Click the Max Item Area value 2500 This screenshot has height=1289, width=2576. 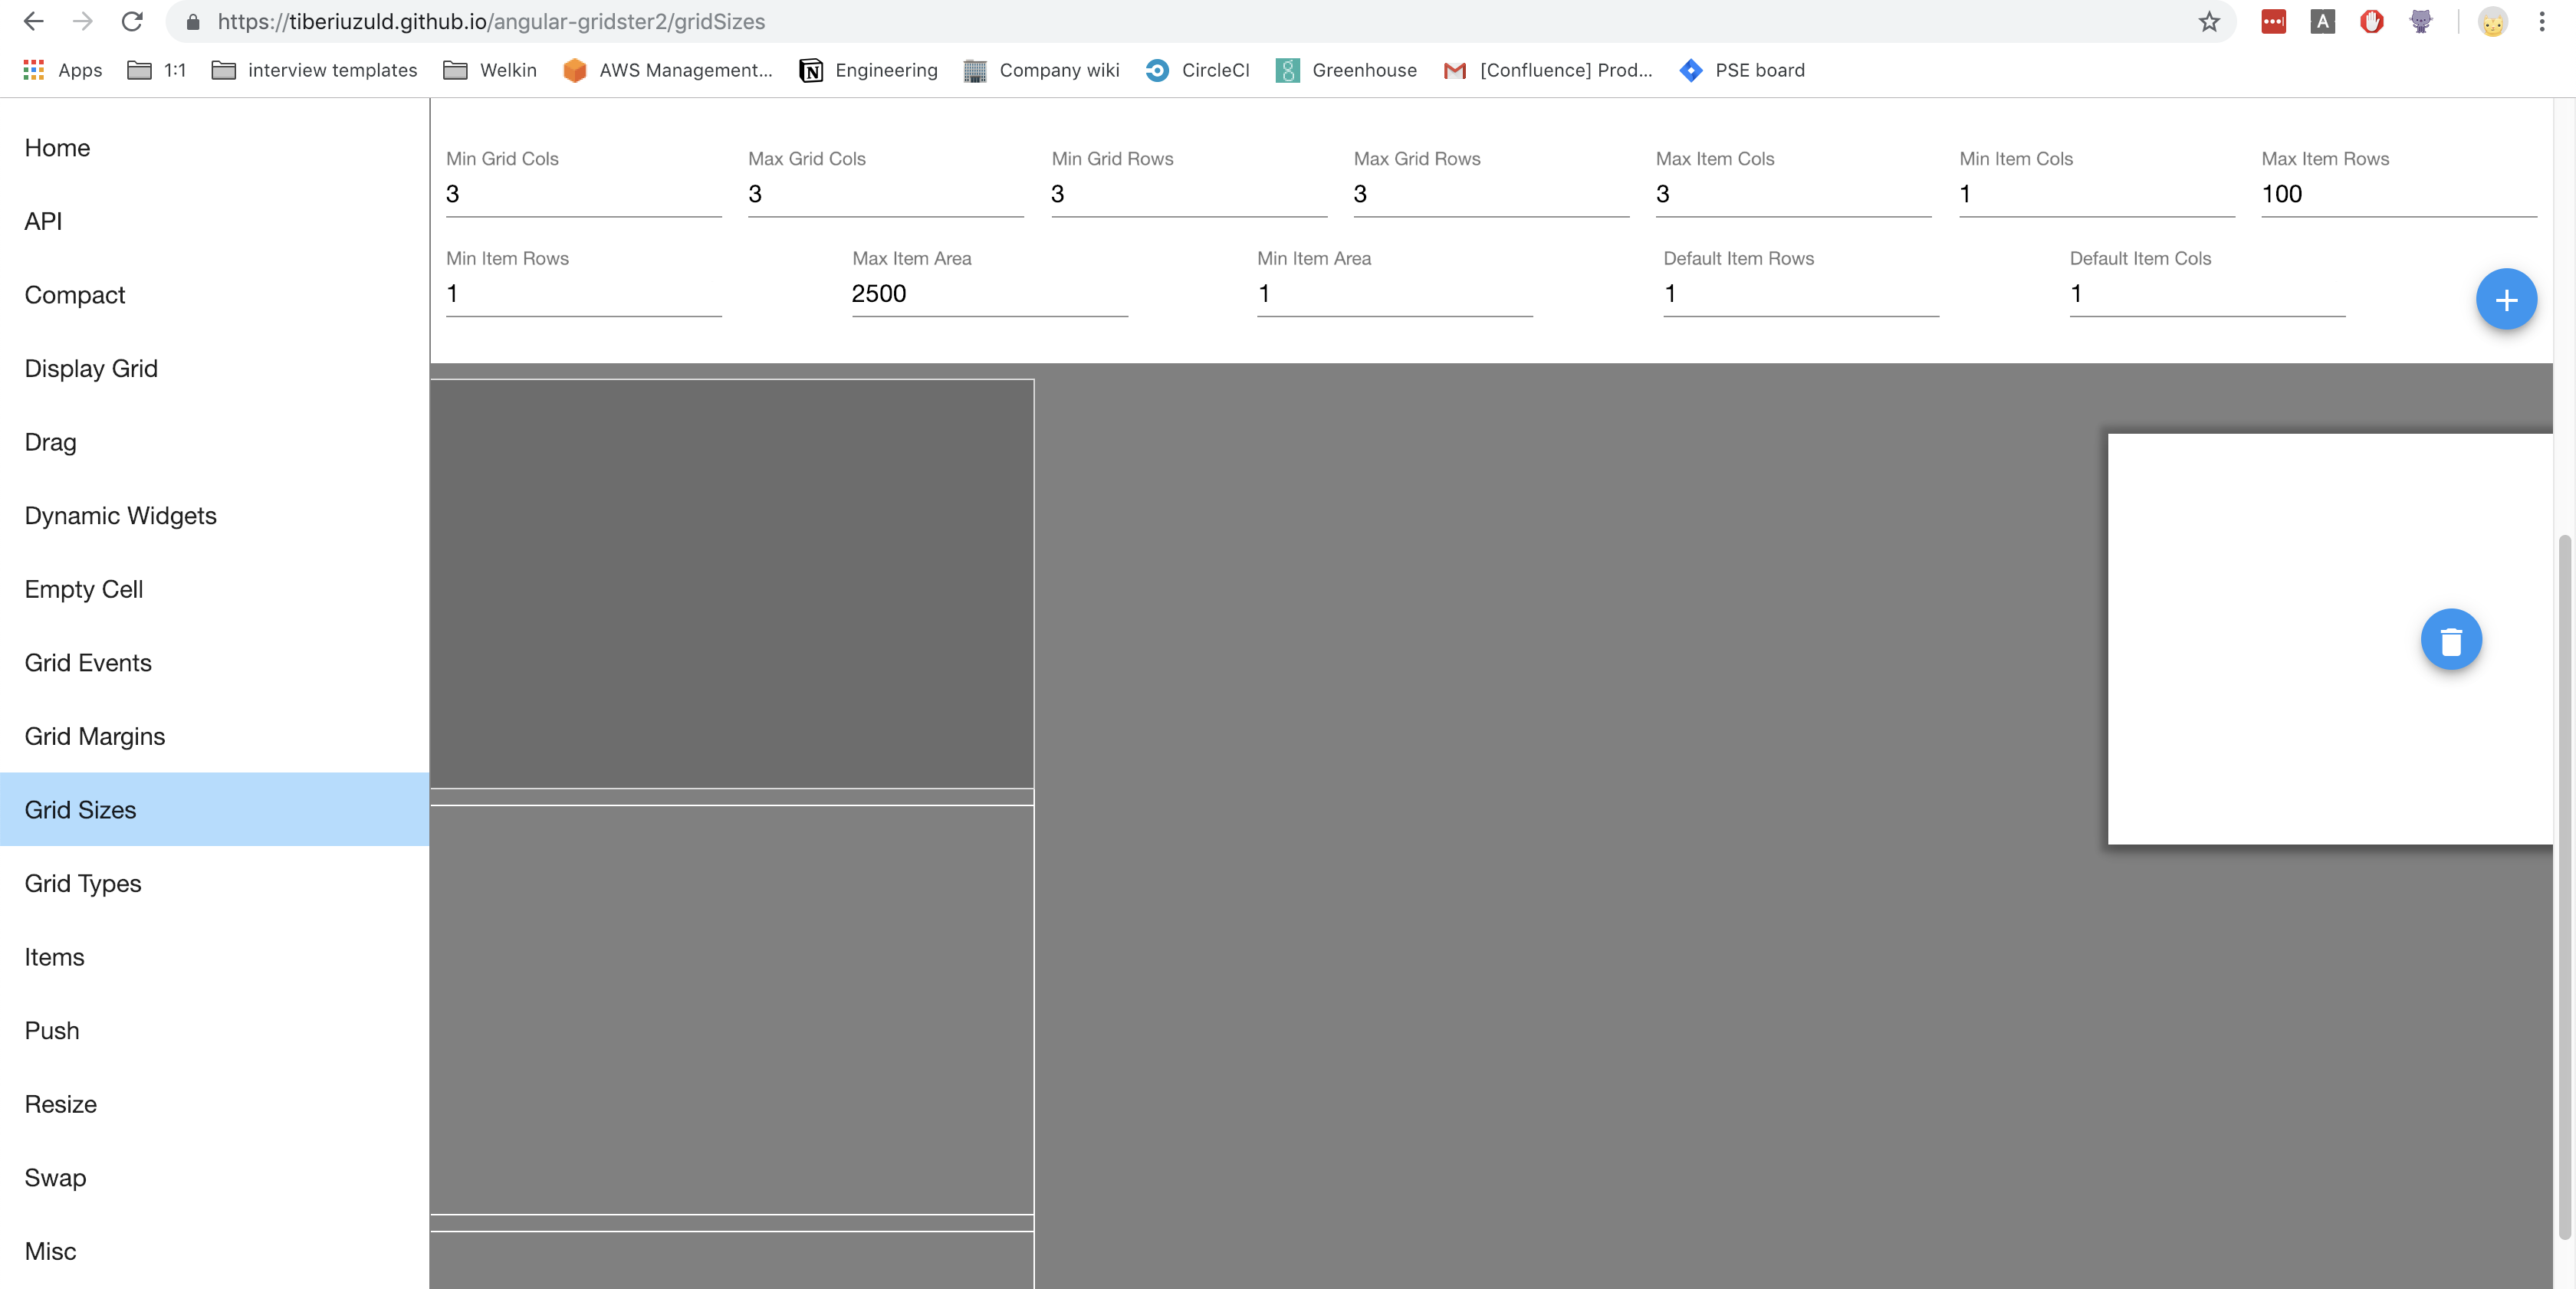coord(988,293)
